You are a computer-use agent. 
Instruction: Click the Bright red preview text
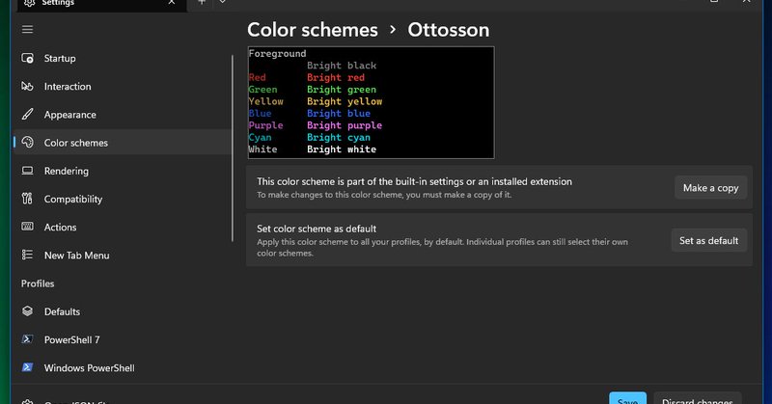pyautogui.click(x=336, y=78)
